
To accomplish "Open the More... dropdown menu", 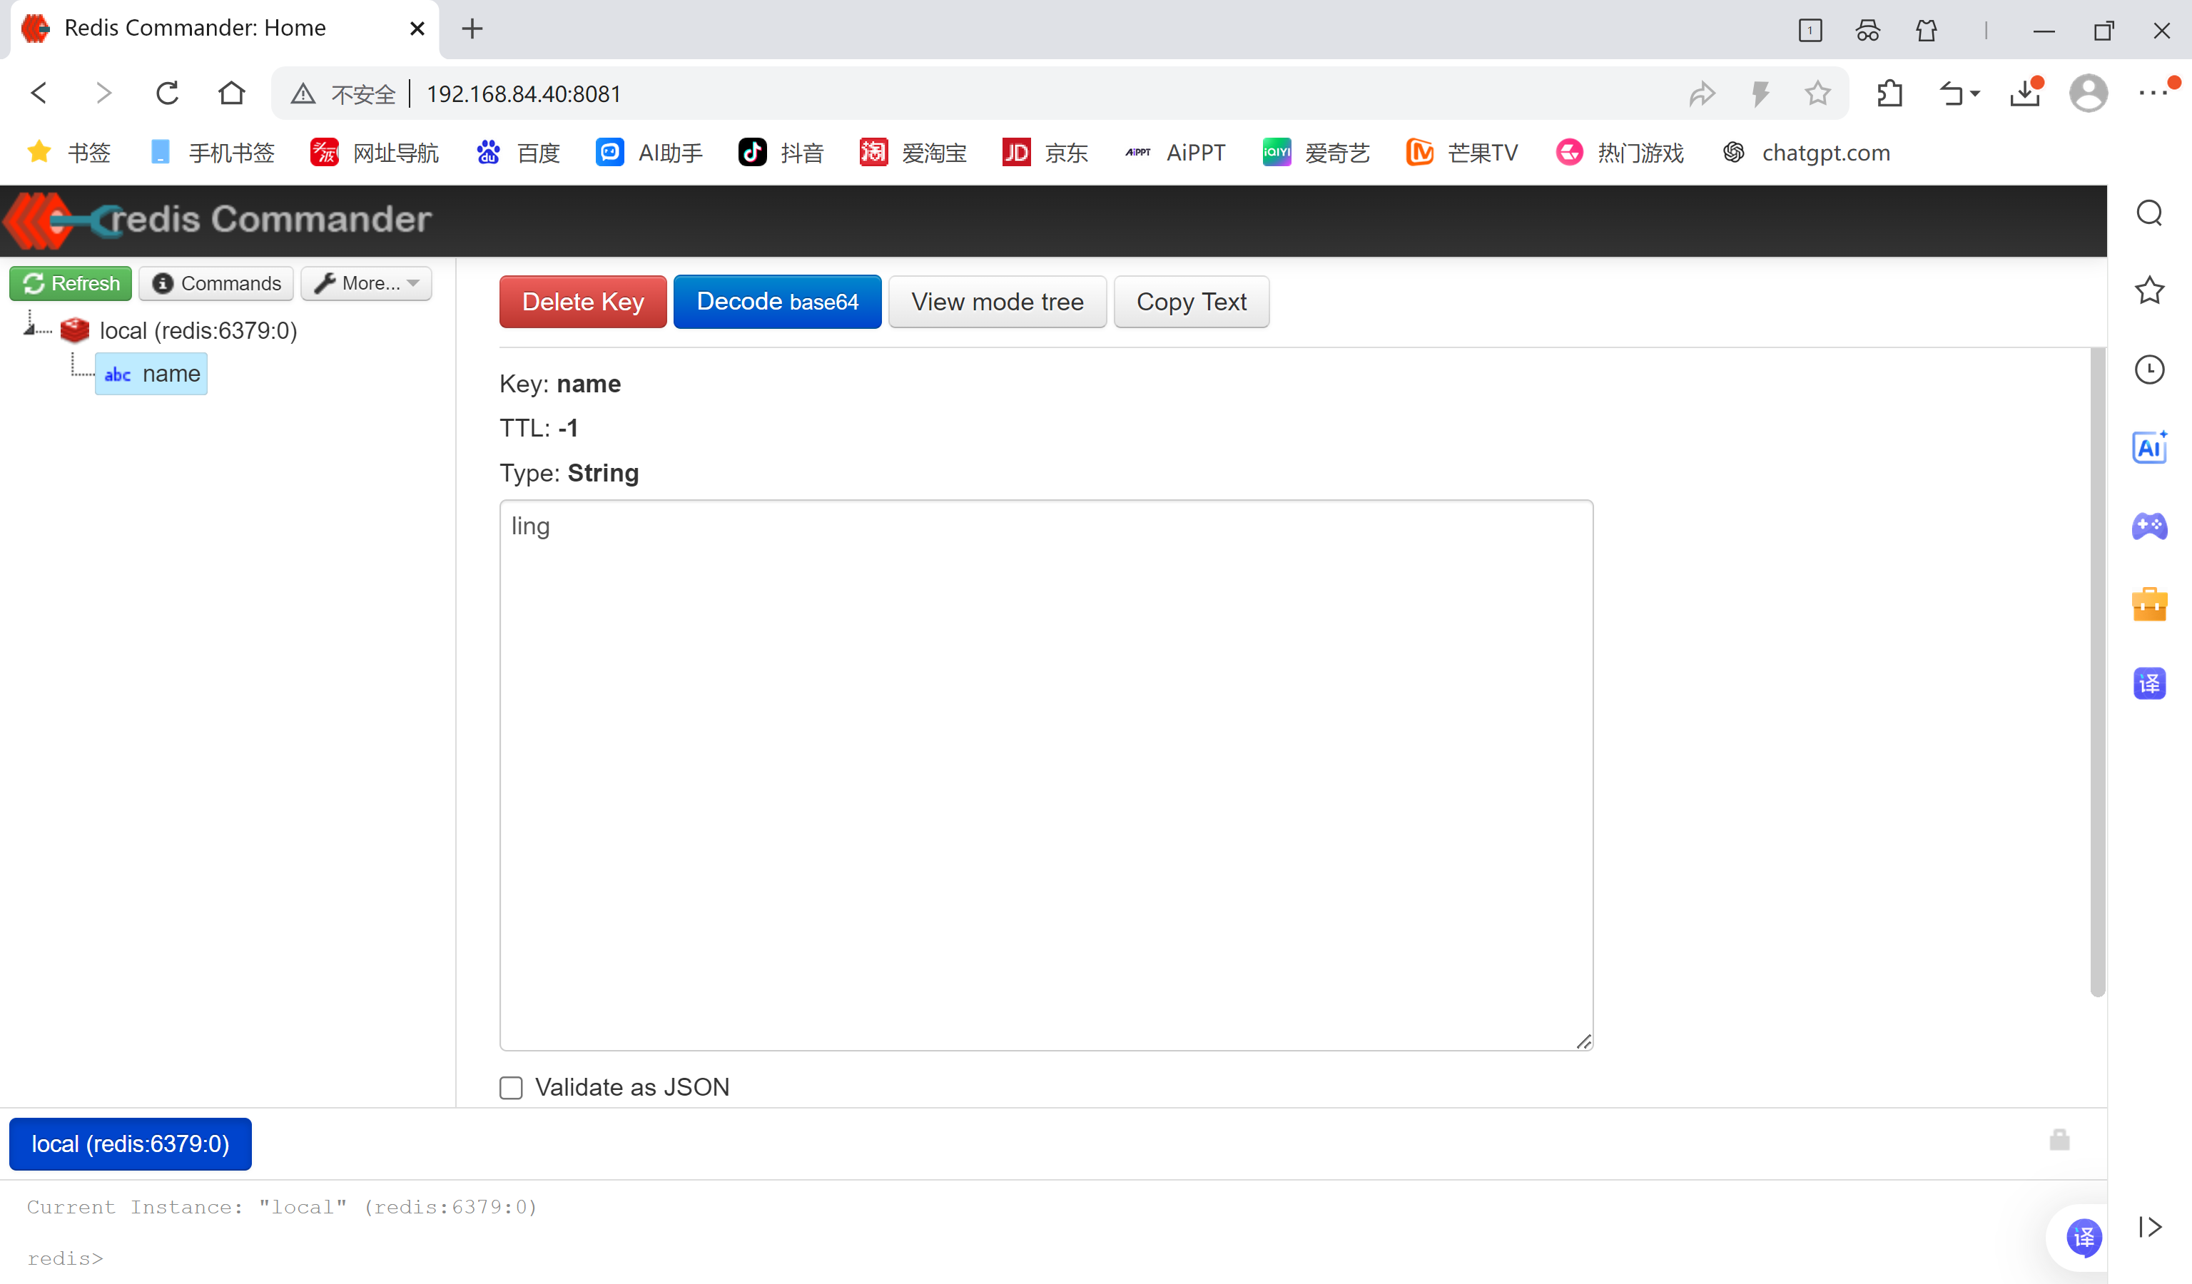I will 366,283.
